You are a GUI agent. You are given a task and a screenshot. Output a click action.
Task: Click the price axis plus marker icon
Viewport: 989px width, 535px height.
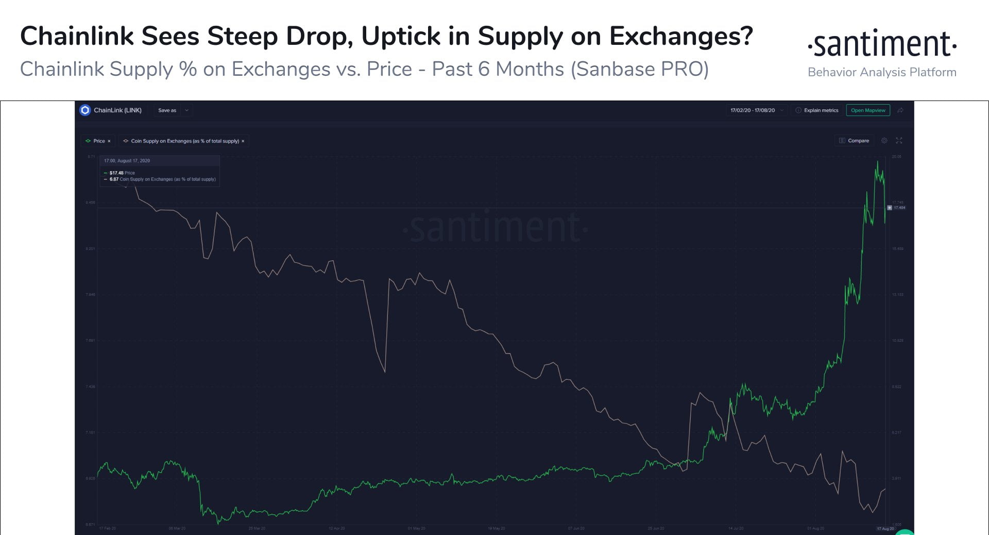(890, 208)
